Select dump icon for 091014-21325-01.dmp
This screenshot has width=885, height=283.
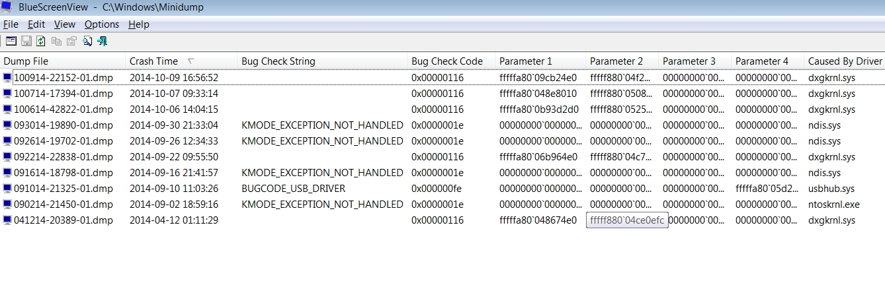7,188
